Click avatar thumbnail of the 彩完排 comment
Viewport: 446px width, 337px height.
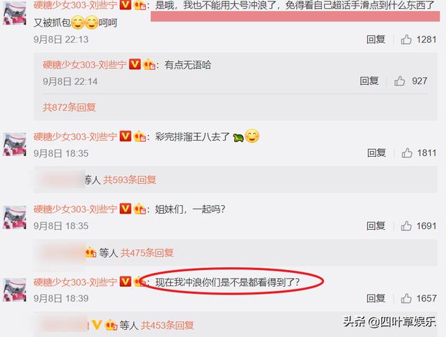click(15, 145)
